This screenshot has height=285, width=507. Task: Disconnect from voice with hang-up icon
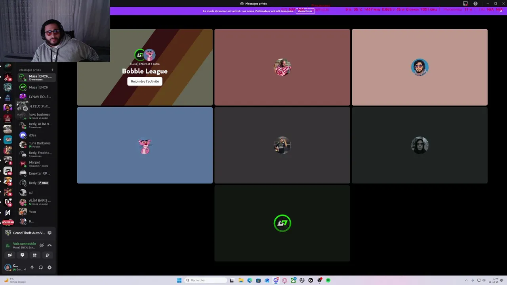point(50,245)
